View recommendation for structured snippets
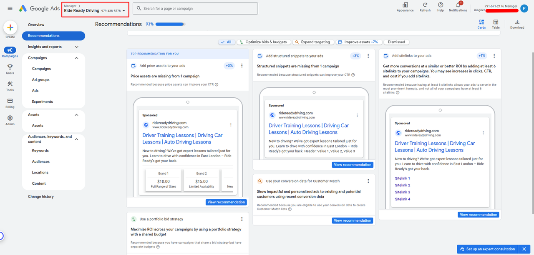Screen dimensions: 534x255 pyautogui.click(x=353, y=165)
